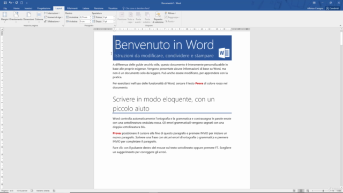Open the Imposta pagina dialog launcher
343x193 pixels.
[63, 26]
